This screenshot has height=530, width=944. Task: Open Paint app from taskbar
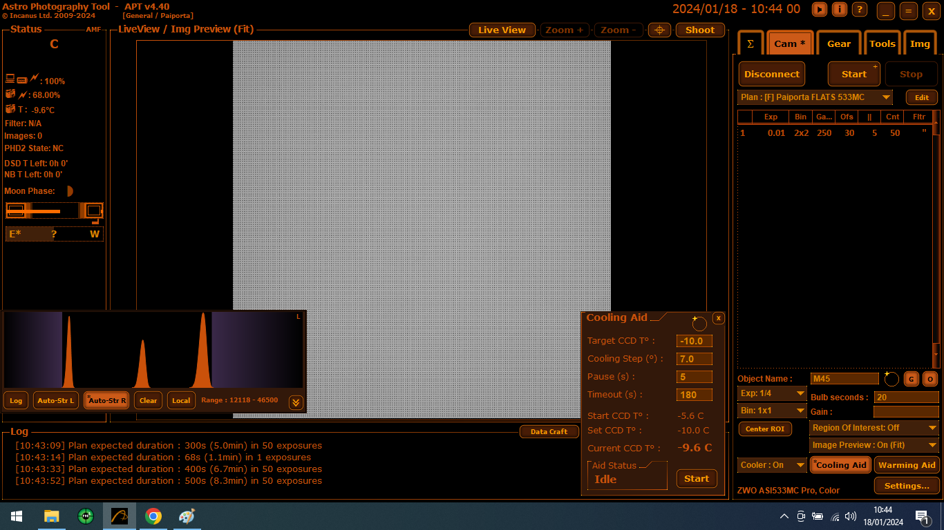click(187, 516)
